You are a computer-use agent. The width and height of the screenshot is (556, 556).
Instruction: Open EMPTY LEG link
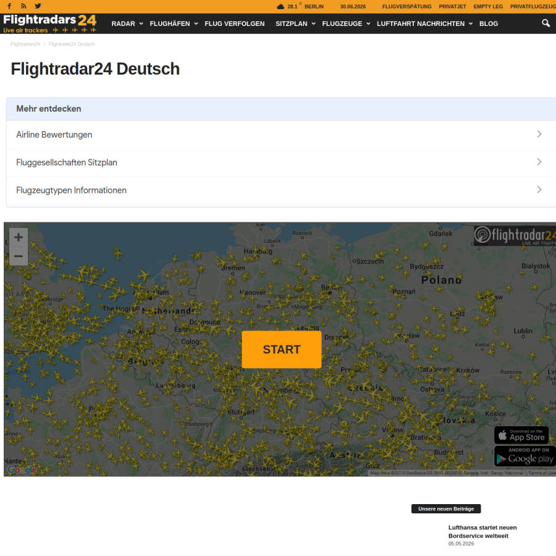tap(488, 6)
